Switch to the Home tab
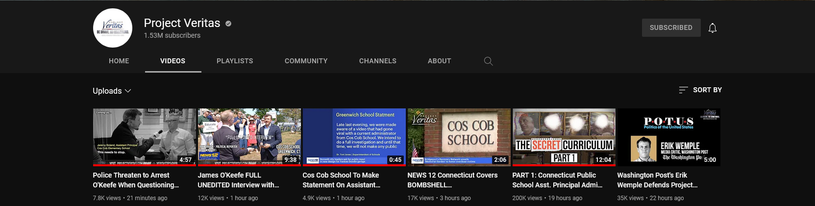Image resolution: width=815 pixels, height=206 pixels. [119, 61]
